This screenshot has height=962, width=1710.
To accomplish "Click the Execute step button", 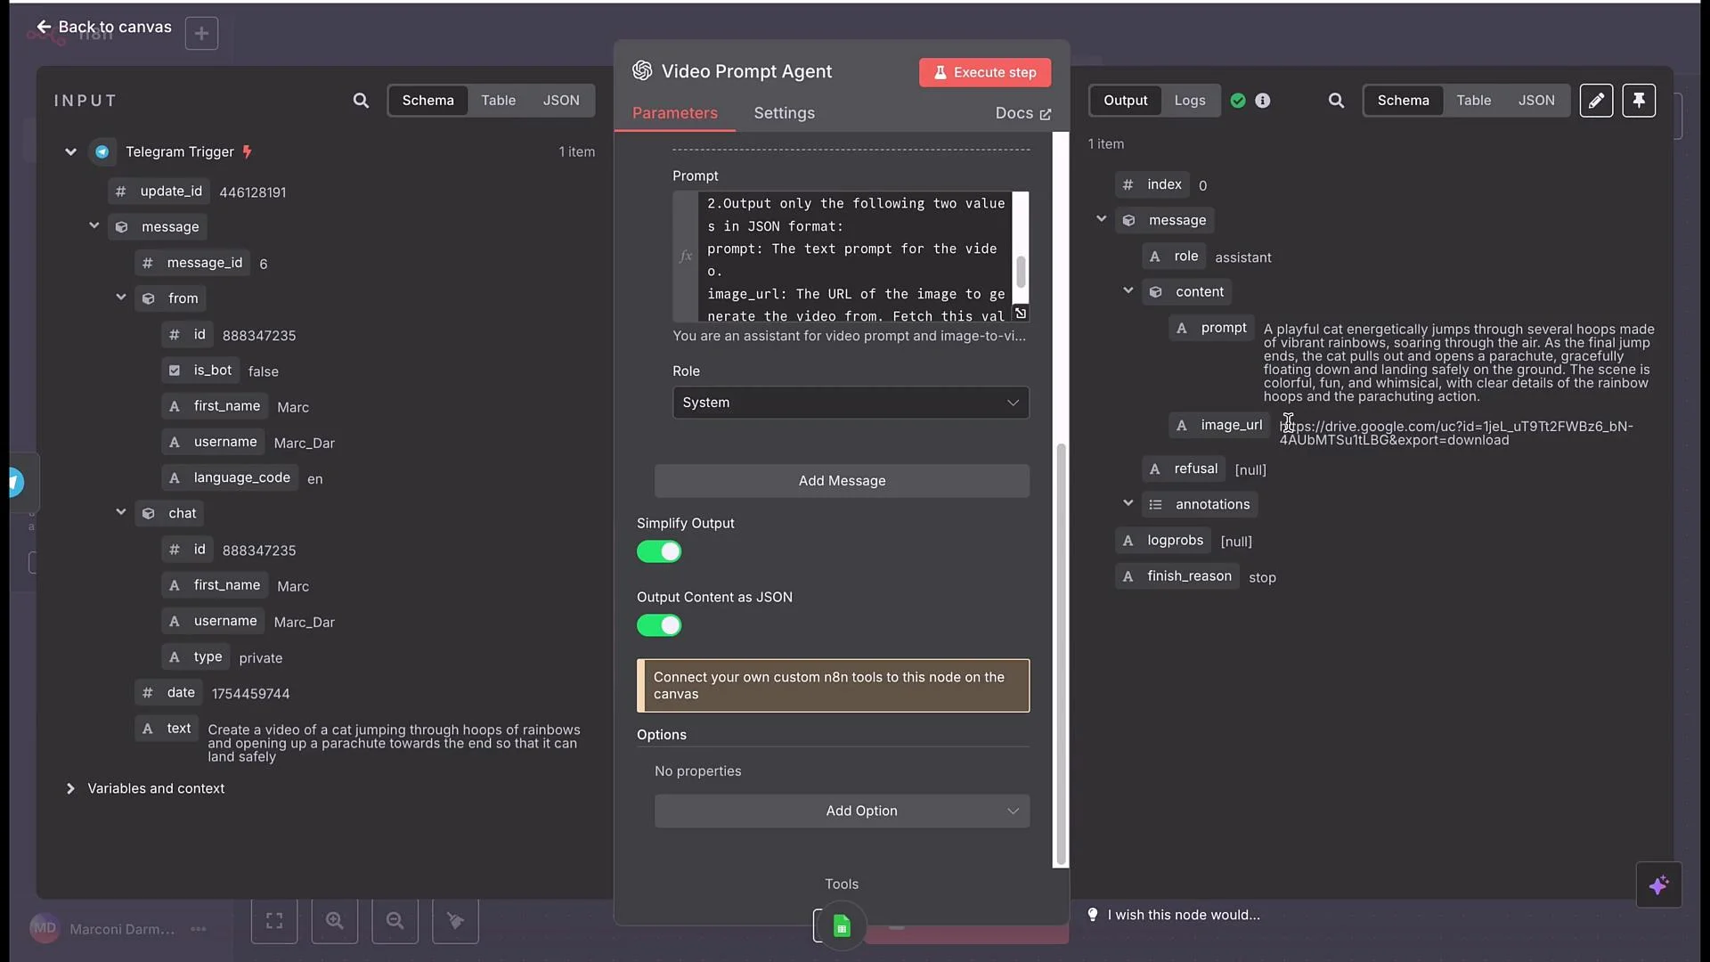I will click(984, 72).
